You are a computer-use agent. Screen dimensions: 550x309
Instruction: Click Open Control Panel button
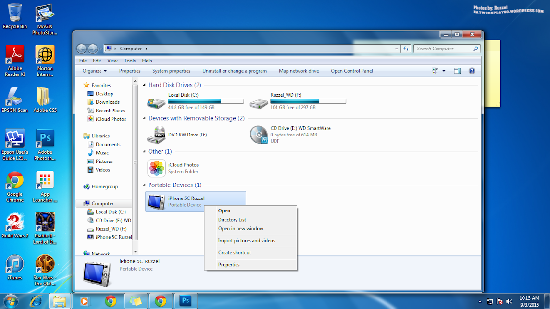coord(352,71)
